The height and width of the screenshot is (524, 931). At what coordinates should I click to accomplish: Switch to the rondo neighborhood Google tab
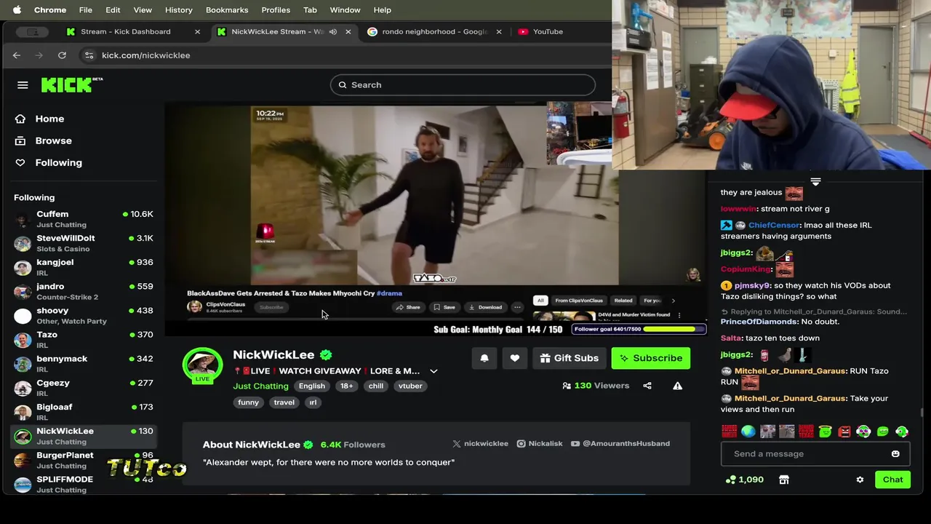(x=434, y=32)
